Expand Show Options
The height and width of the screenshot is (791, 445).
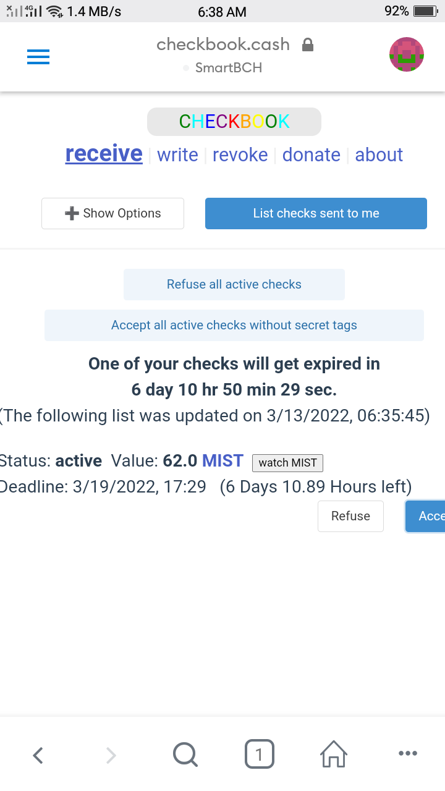point(112,213)
